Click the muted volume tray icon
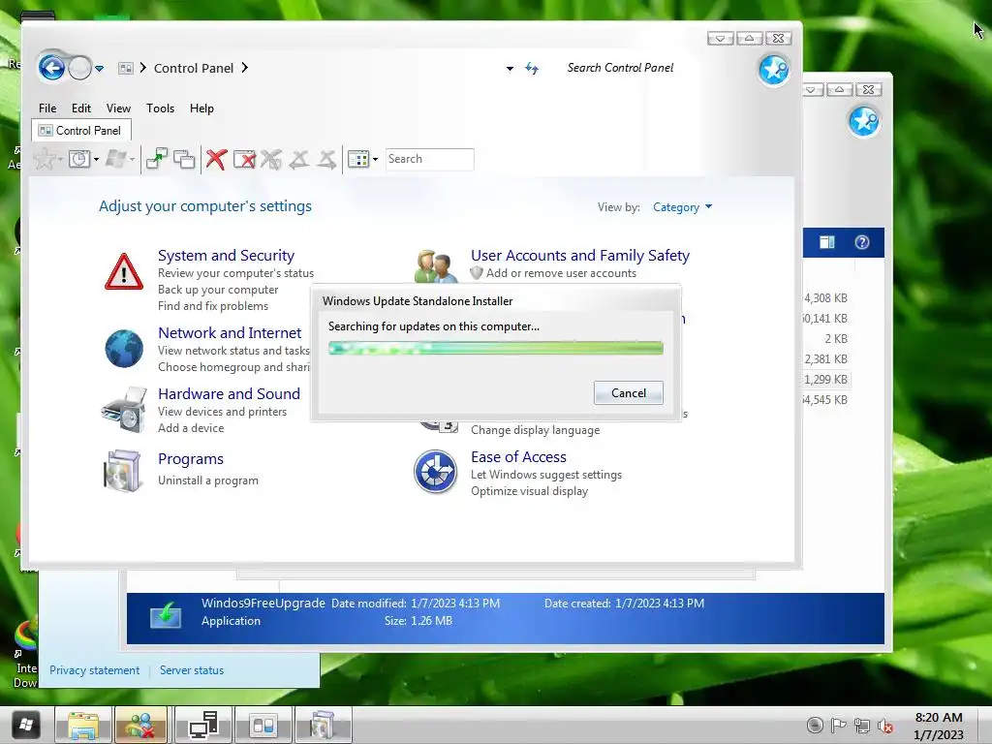The height and width of the screenshot is (744, 992). tap(885, 726)
